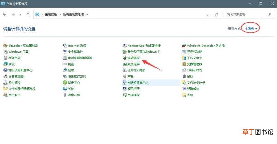Click the 键盘 icon
This screenshot has width=277, height=144.
point(65,64)
